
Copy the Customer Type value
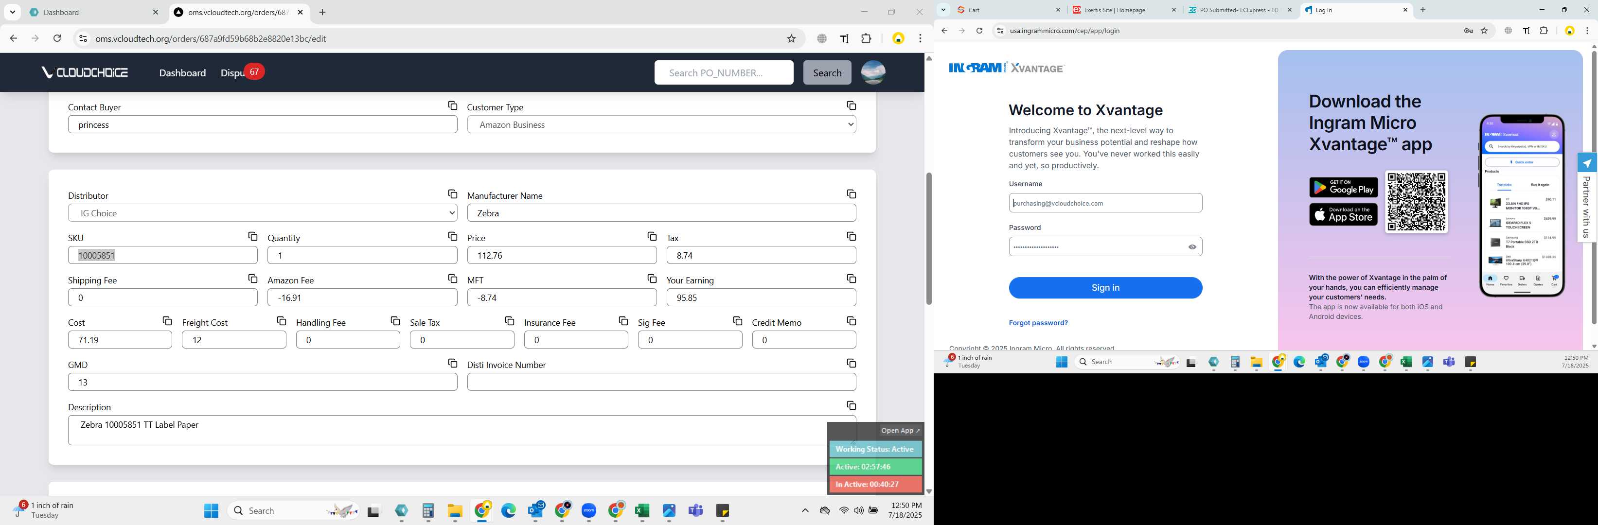[851, 106]
